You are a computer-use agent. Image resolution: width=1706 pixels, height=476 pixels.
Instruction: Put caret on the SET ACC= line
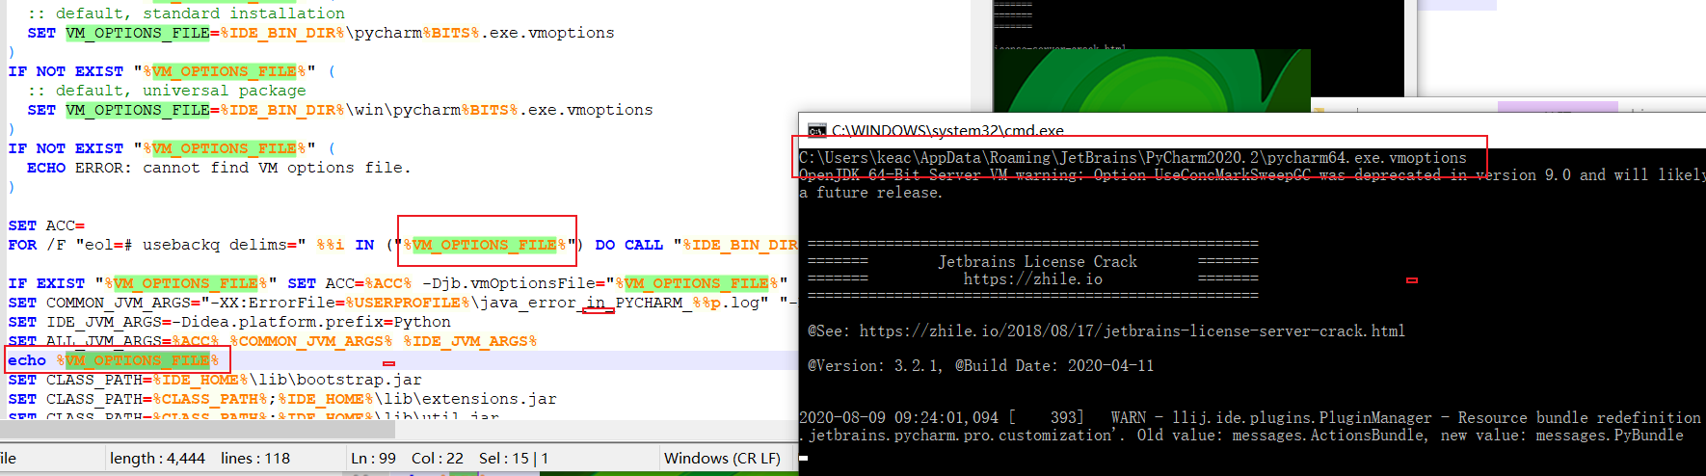point(46,225)
